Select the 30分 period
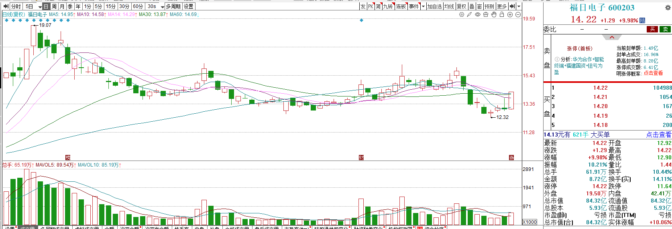The width and height of the screenshot is (672, 229). (124, 6)
